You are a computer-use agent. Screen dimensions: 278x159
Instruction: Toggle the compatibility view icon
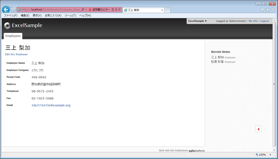113,9
